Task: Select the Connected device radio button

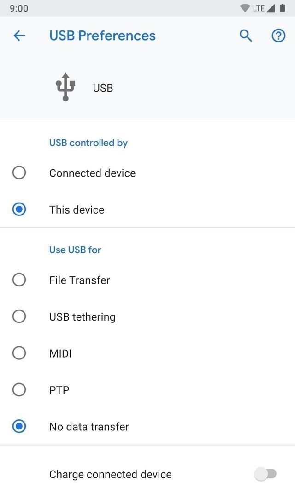Action: pyautogui.click(x=19, y=173)
